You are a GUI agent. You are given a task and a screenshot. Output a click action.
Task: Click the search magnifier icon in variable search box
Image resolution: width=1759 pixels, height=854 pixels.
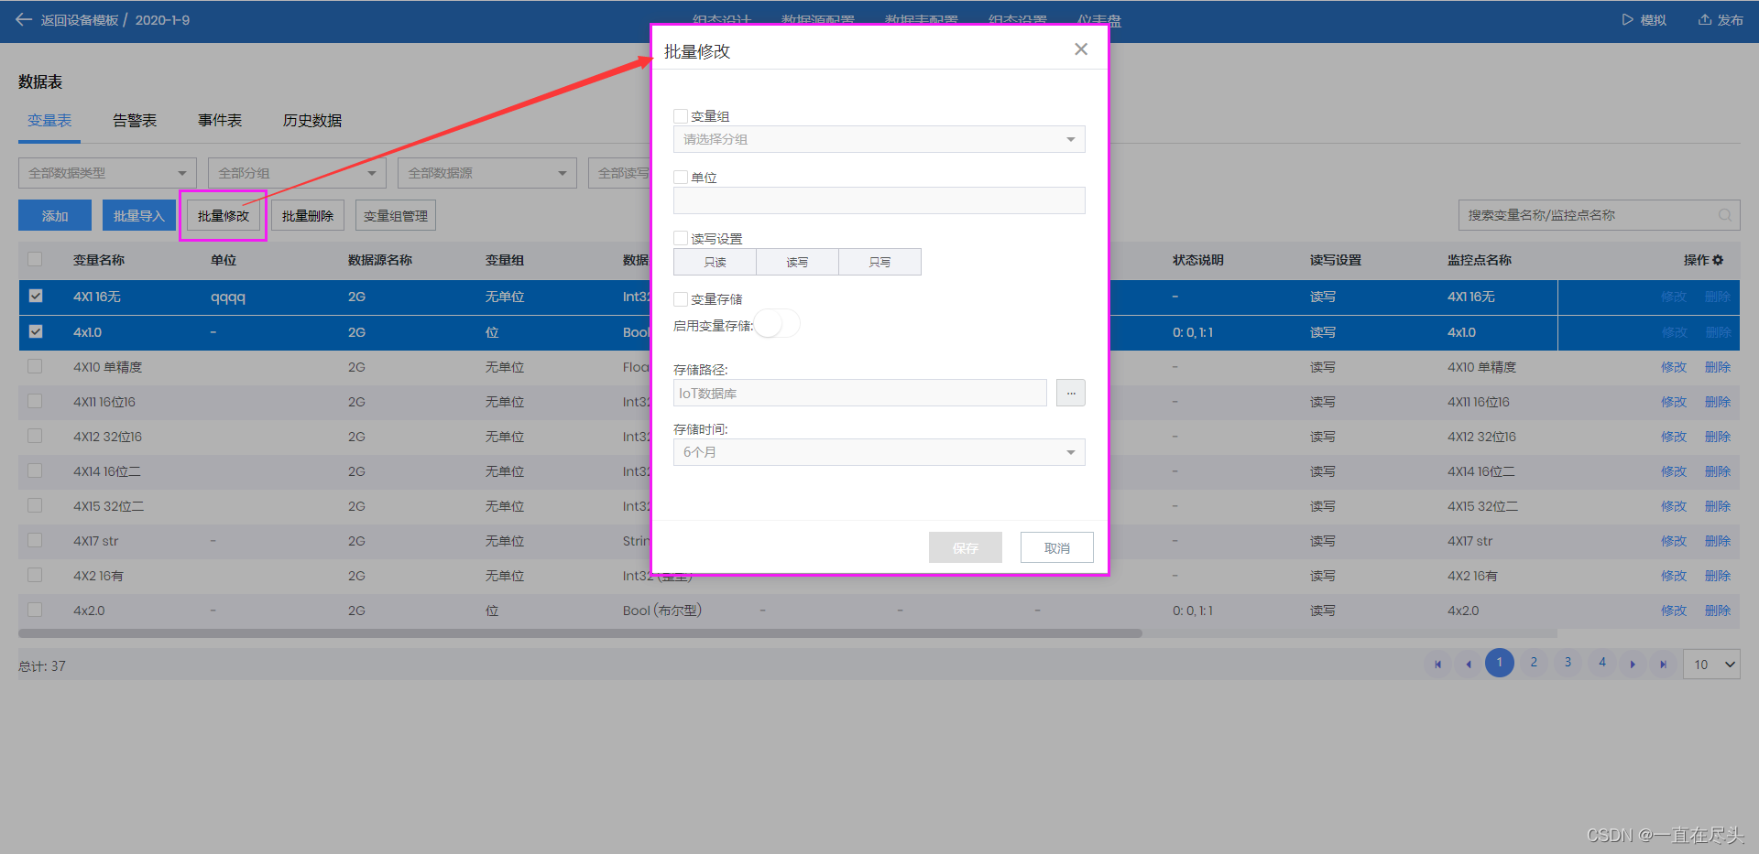point(1724,215)
